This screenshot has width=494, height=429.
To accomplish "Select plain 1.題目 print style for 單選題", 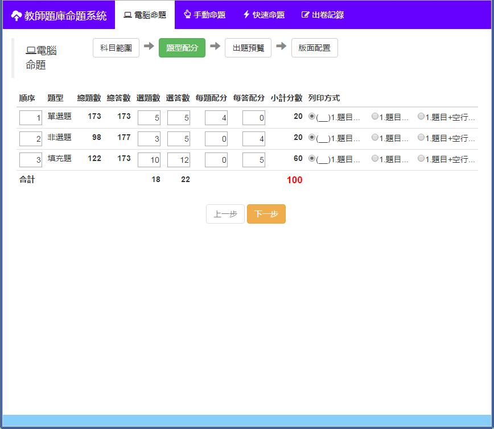I will pos(375,116).
